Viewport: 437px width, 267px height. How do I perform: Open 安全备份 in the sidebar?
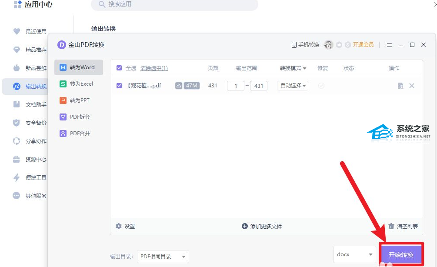point(30,123)
